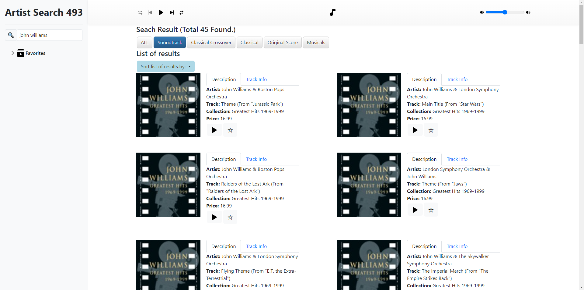Image resolution: width=584 pixels, height=290 pixels.
Task: Toggle repeat mode in the player bar
Action: 182,12
